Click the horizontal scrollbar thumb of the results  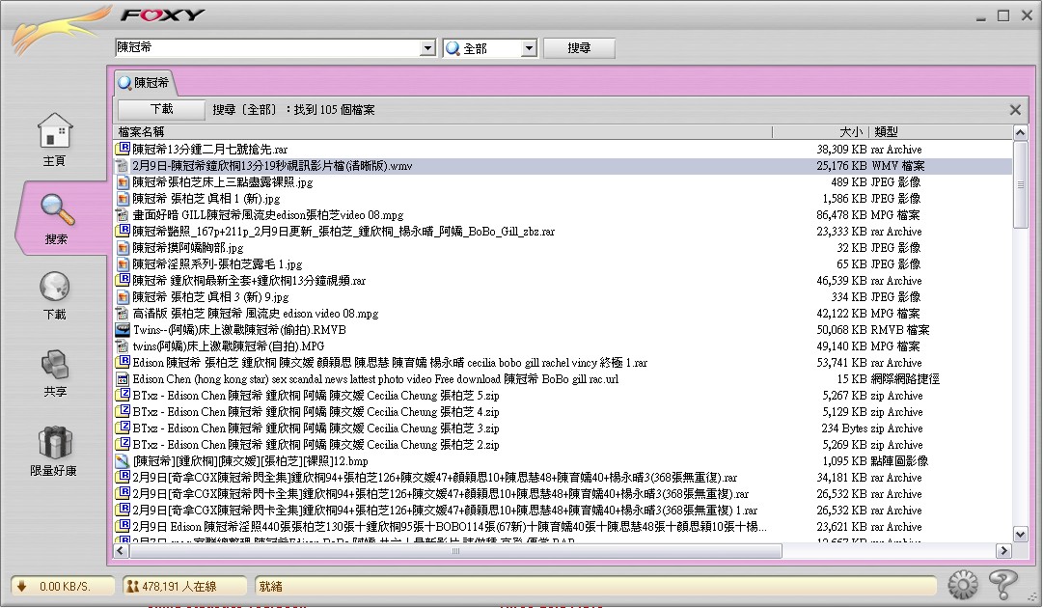click(x=455, y=551)
